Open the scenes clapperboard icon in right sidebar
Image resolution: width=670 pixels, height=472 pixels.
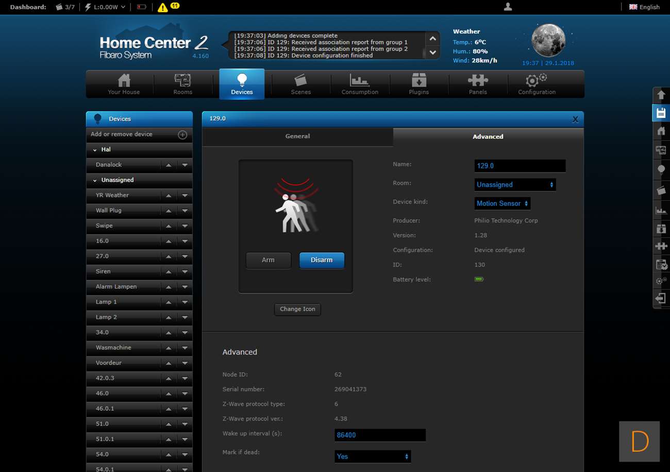(661, 190)
